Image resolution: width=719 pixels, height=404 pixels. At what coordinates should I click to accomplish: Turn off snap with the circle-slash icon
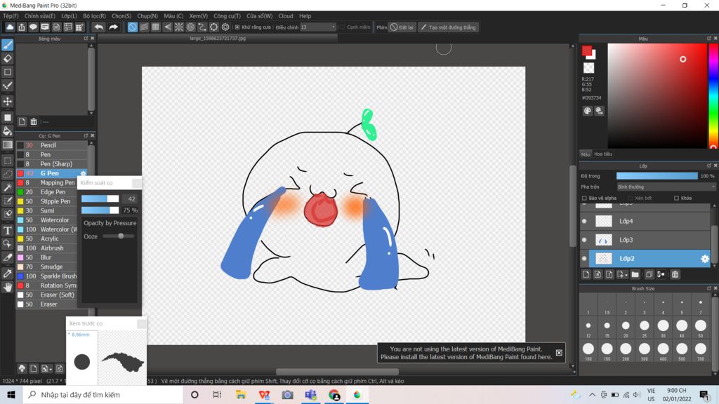point(133,27)
